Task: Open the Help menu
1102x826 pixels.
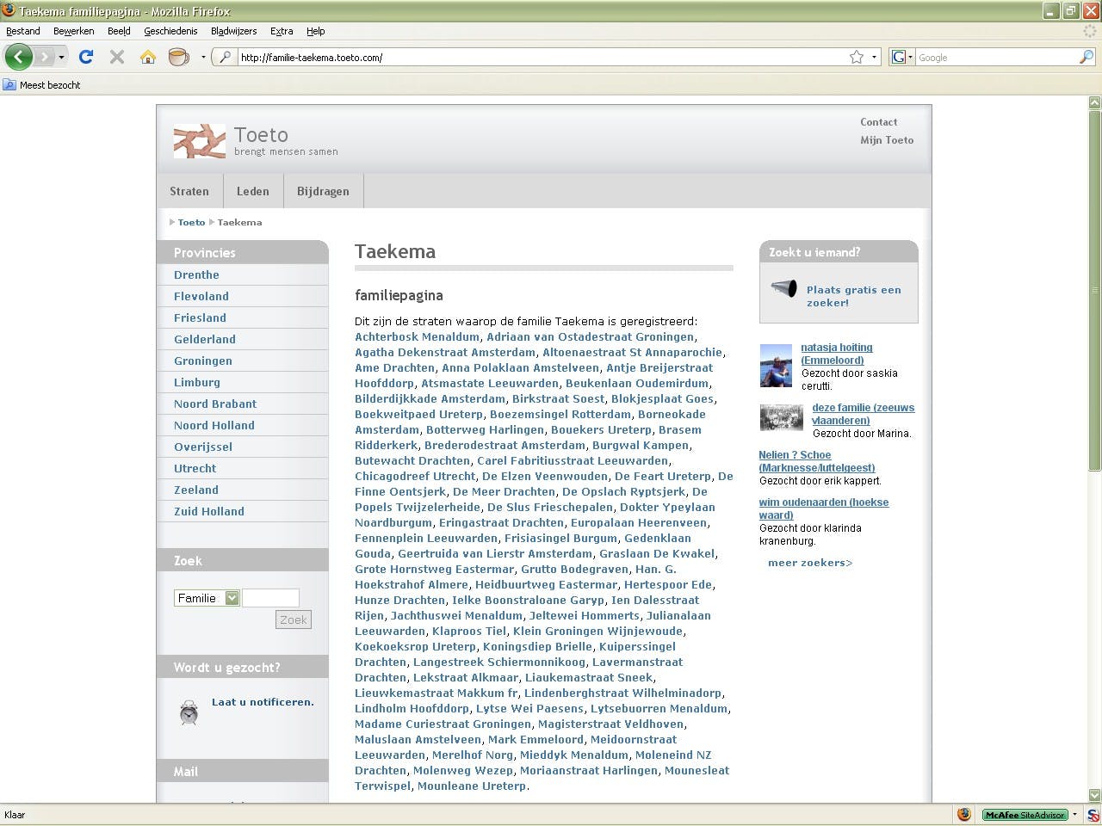Action: tap(316, 31)
